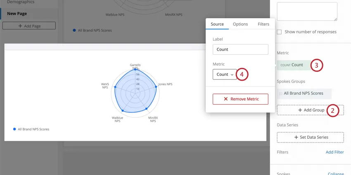Click the Set Data Series button

[x=310, y=137]
